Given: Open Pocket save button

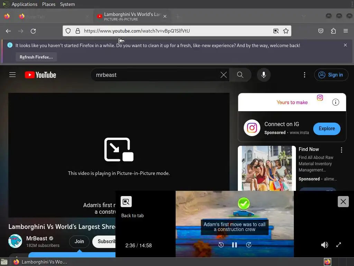Looking at the screenshot, I should [x=320, y=31].
